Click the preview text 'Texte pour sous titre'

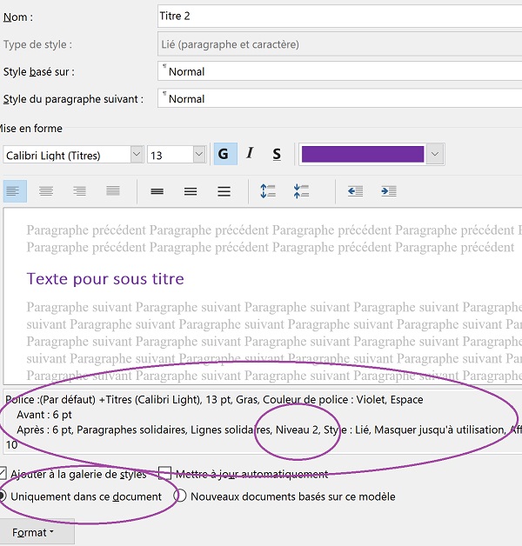click(105, 279)
